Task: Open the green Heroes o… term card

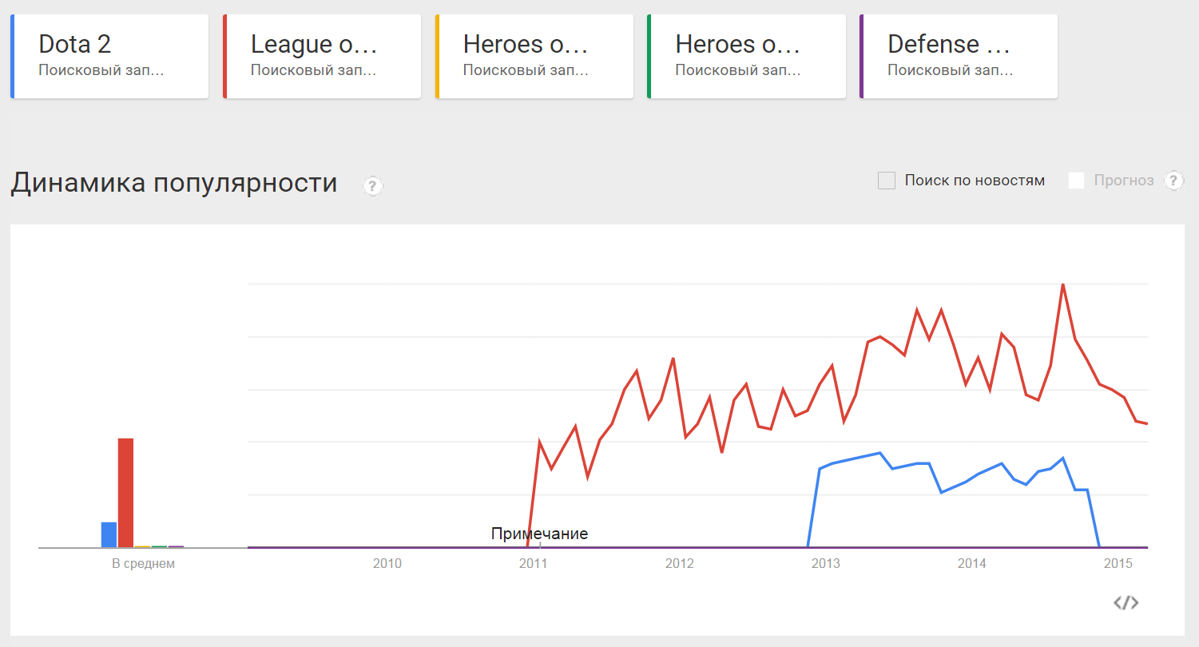Action: 746,57
